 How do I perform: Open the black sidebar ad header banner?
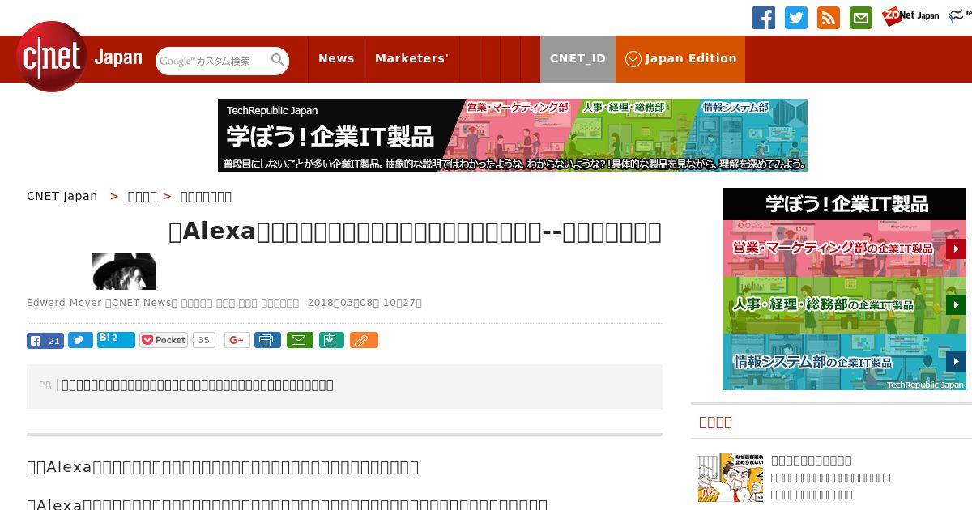pos(845,204)
